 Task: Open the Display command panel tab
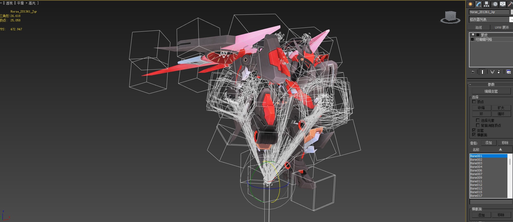tap(503, 4)
